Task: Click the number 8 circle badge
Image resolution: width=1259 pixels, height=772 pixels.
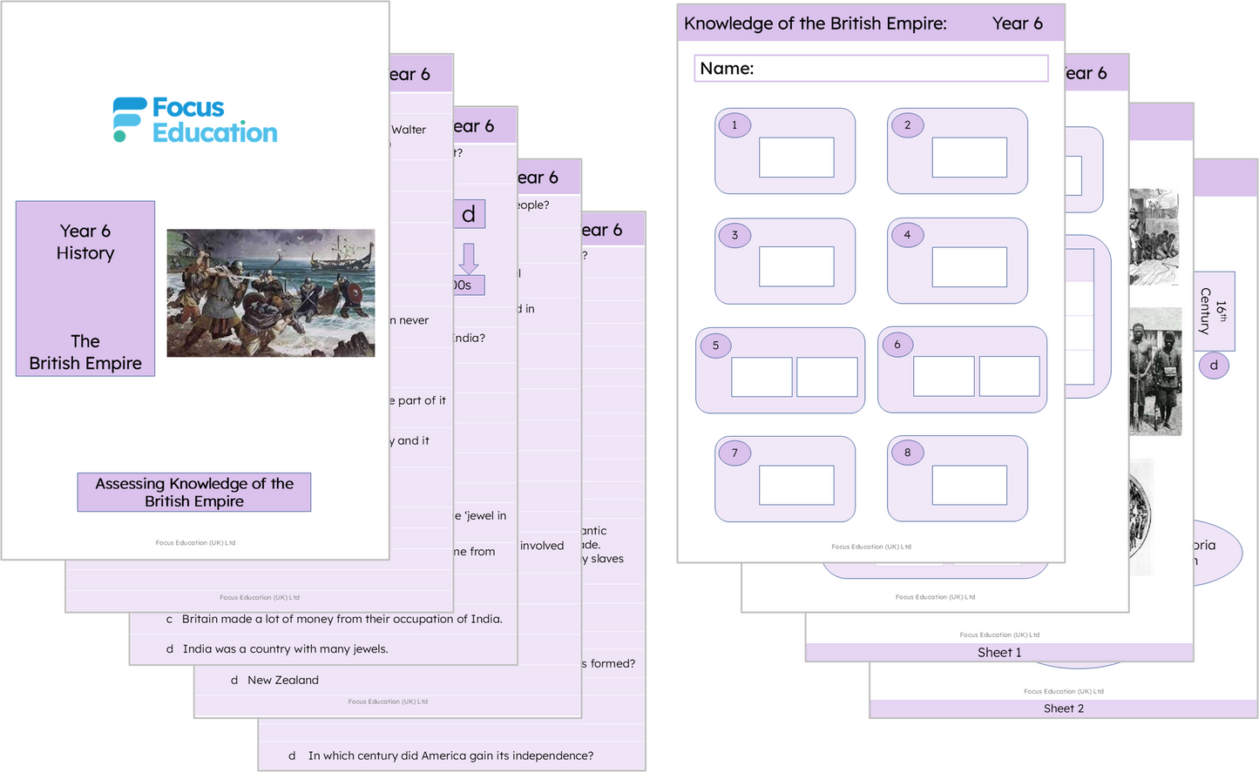Action: (x=907, y=453)
